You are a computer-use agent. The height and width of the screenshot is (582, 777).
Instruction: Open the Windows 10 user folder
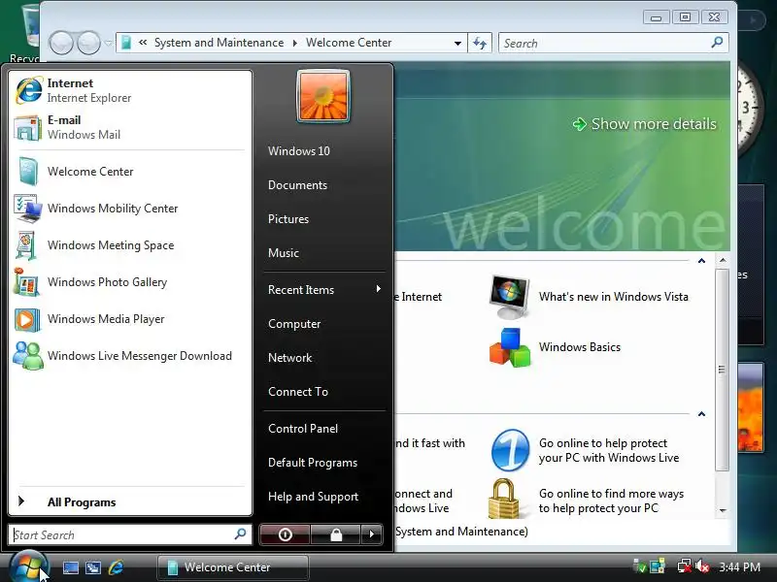click(x=299, y=151)
